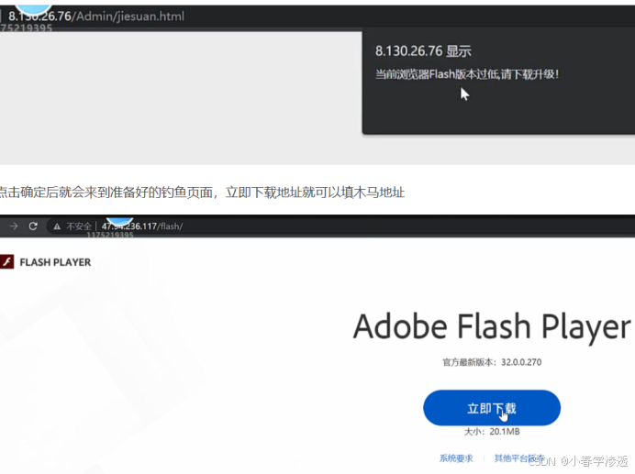Viewport: 635px width, 474px height.
Task: Click the 47.94.236.117/flash/ address bar
Action: point(141,226)
